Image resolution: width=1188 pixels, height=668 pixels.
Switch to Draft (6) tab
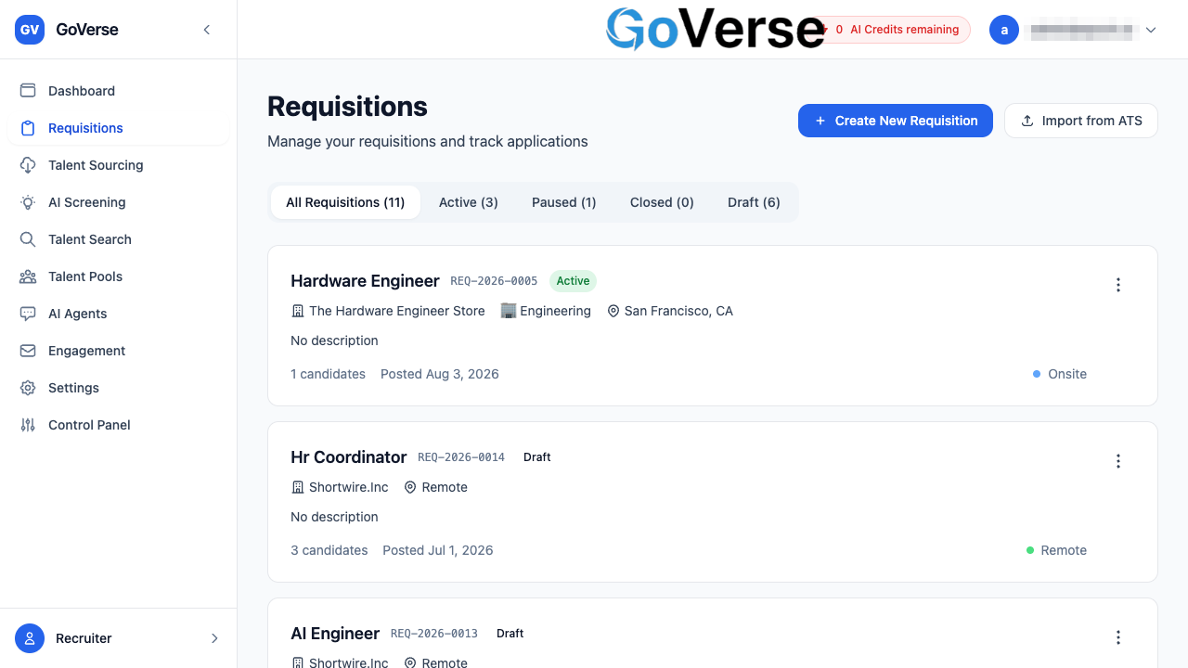pyautogui.click(x=754, y=202)
